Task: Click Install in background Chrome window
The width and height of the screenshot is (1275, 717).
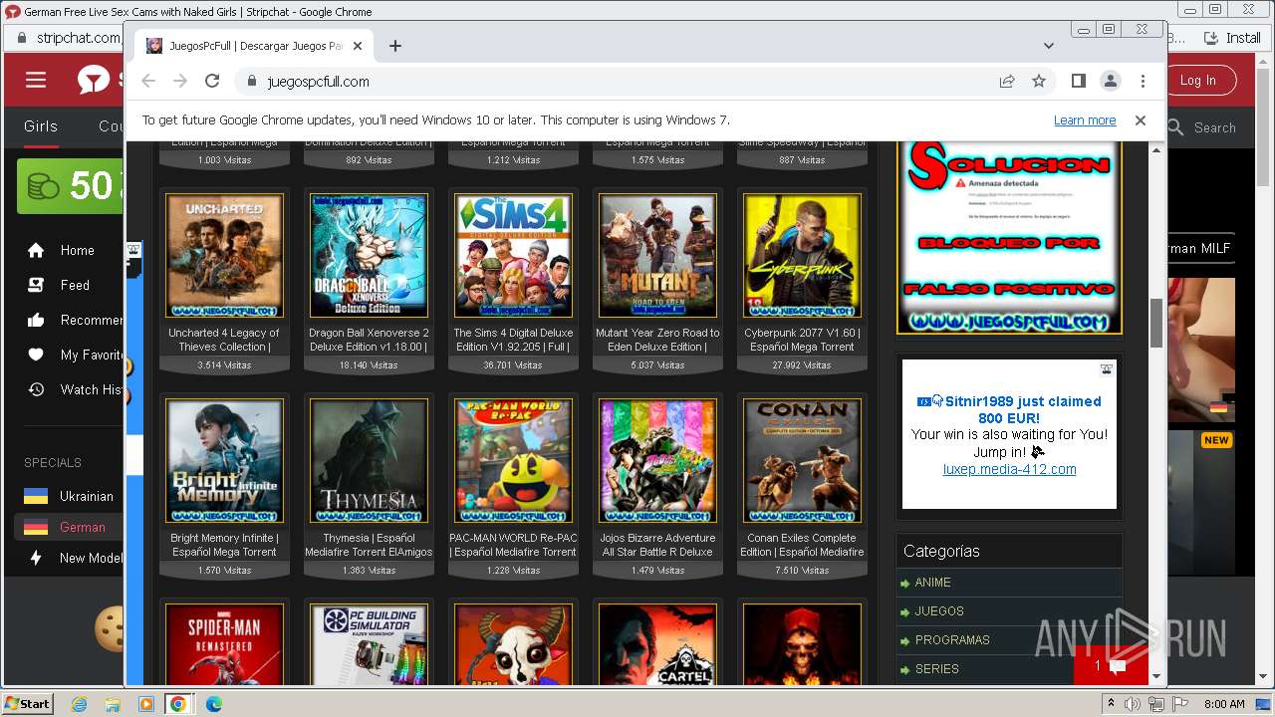Action: [1232, 38]
